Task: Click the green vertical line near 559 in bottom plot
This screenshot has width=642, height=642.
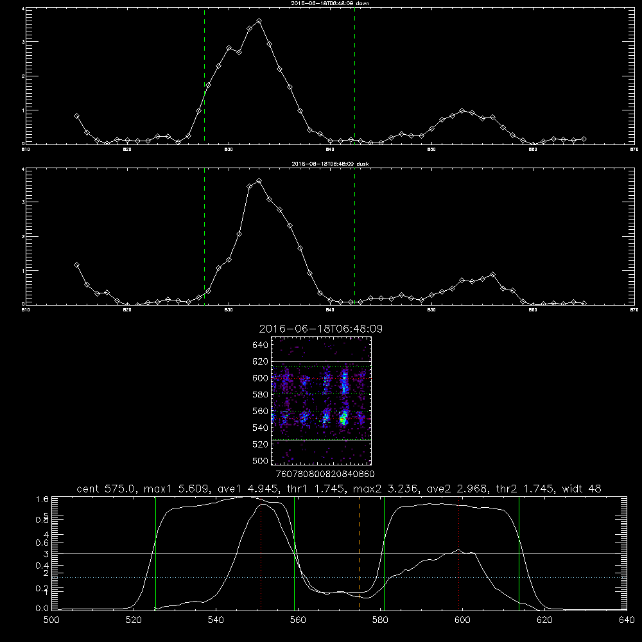Action: click(295, 553)
